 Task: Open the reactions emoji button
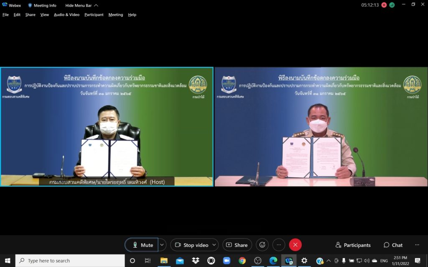(262, 245)
